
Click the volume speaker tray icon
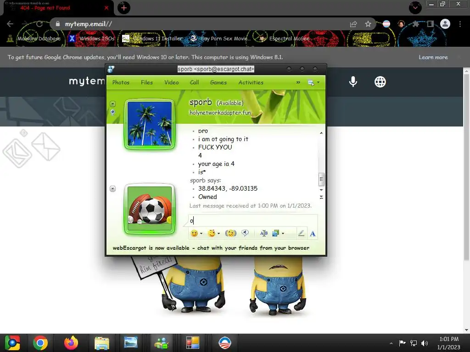425,343
